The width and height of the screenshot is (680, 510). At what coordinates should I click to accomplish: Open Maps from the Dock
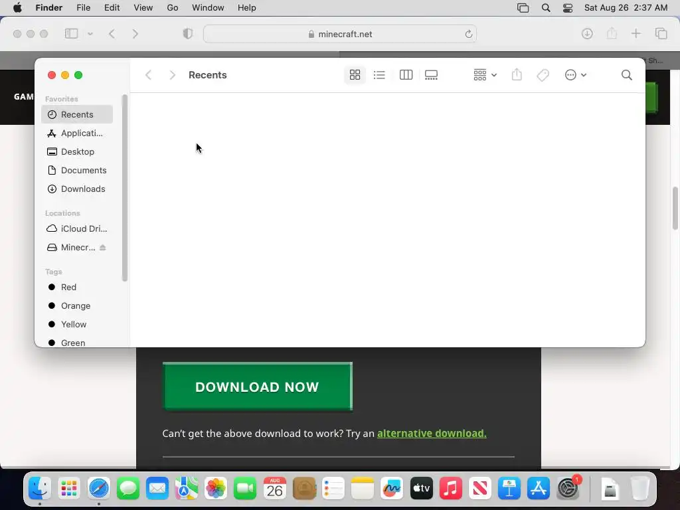[x=187, y=488]
